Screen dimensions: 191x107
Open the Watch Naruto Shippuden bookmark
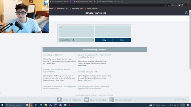pos(76,8)
